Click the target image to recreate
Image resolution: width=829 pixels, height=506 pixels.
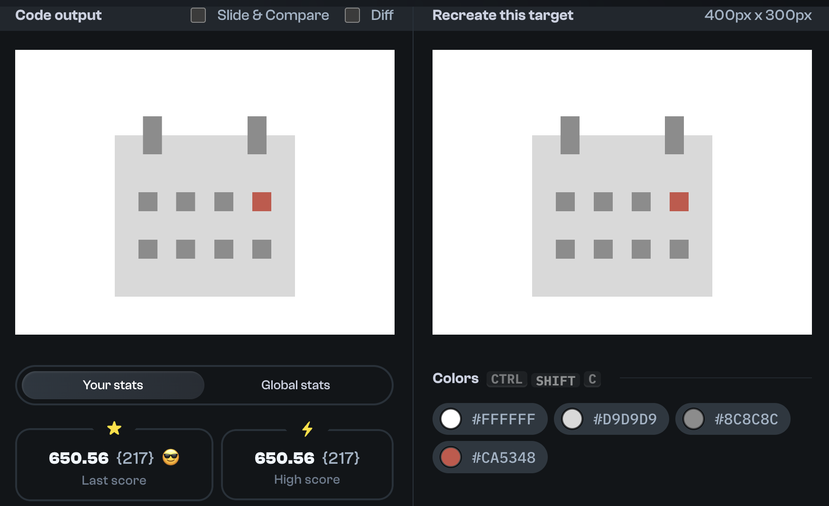coord(622,192)
